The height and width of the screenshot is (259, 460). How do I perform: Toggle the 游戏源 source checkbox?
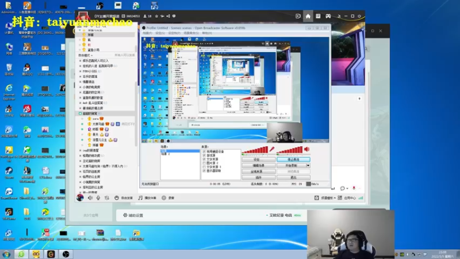tap(204, 155)
